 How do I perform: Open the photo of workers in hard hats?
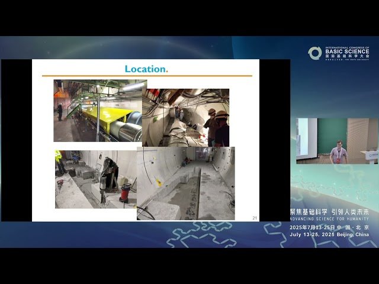pos(186,117)
